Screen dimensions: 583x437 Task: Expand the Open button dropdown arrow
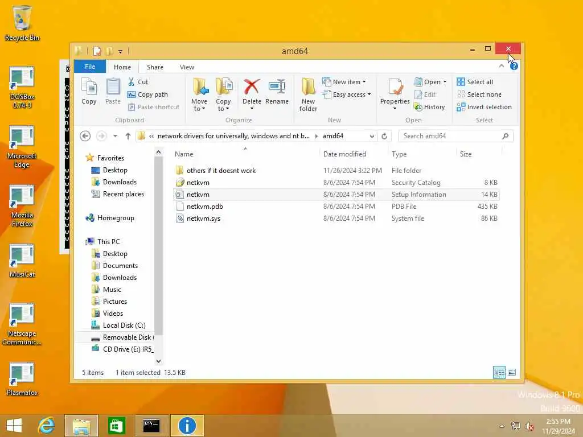(445, 82)
